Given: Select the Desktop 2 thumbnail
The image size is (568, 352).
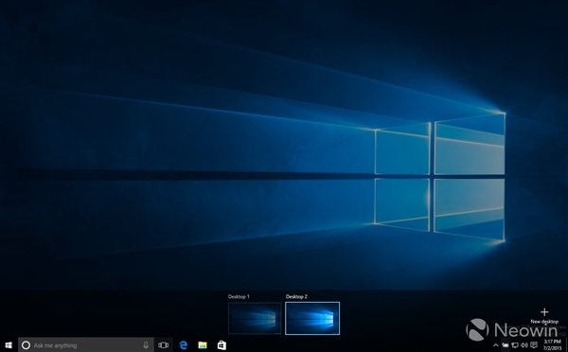Looking at the screenshot, I should click(x=312, y=318).
